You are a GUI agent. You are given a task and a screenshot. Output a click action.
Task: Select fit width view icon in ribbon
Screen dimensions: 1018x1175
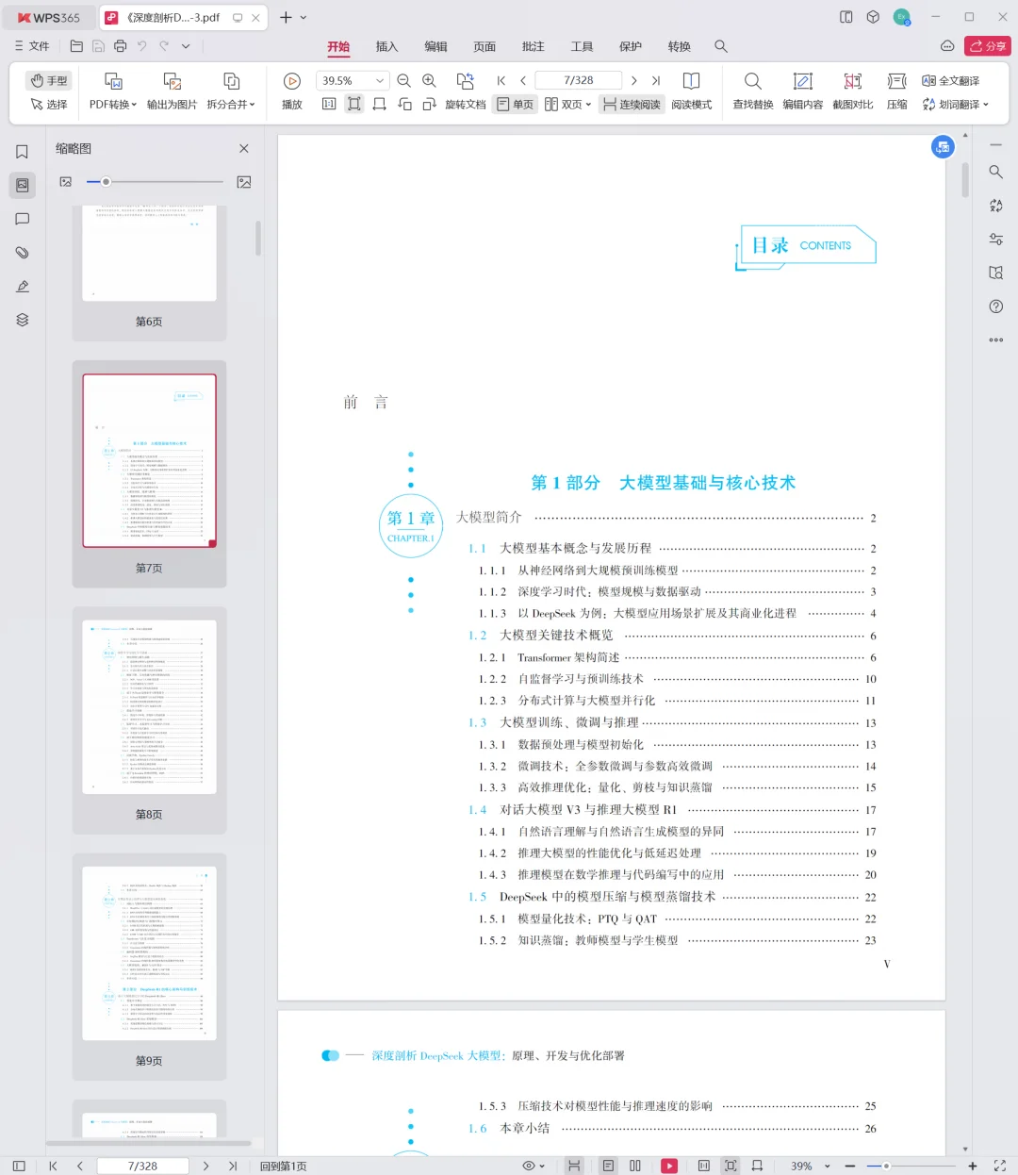coord(379,105)
